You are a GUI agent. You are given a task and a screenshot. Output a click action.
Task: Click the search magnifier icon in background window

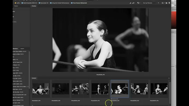175,6
